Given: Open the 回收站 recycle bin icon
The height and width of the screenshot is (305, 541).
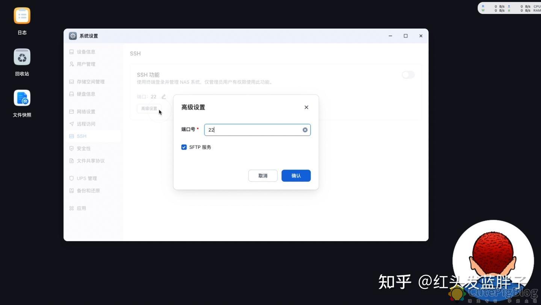Looking at the screenshot, I should 22,57.
